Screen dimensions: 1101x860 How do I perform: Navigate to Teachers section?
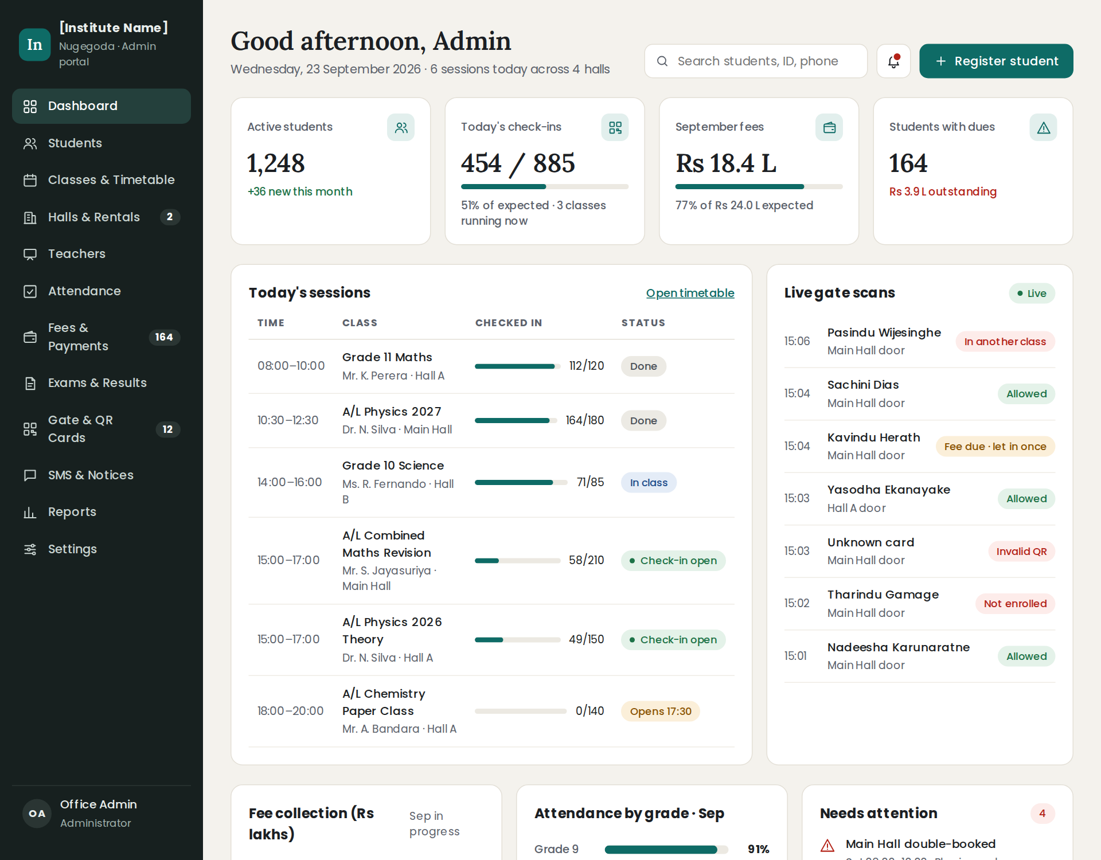[x=101, y=254]
